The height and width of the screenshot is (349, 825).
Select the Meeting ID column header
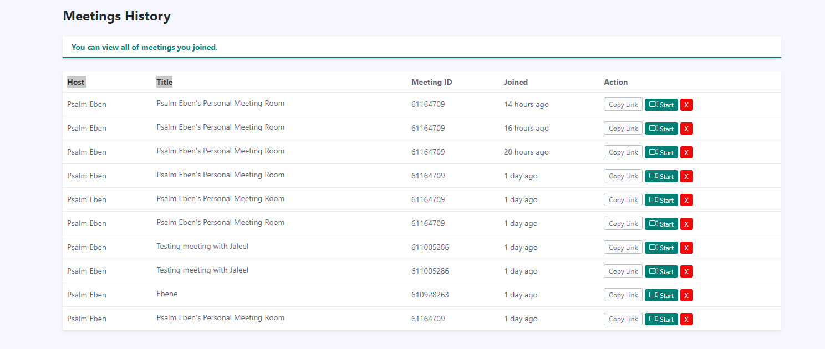click(431, 82)
